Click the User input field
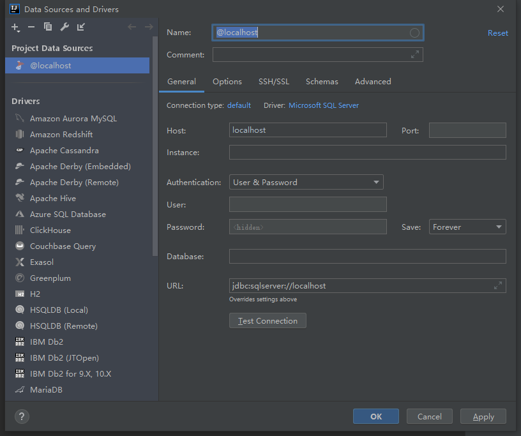Viewport: 521px width, 436px height. (x=308, y=204)
